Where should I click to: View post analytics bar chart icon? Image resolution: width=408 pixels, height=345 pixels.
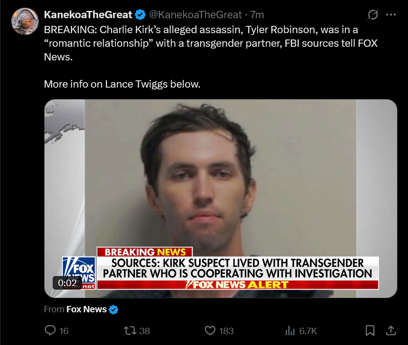[x=290, y=331]
